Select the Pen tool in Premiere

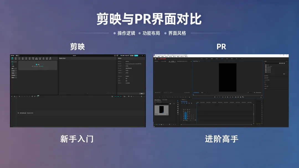coord(178,110)
